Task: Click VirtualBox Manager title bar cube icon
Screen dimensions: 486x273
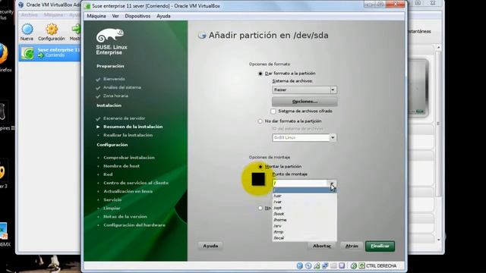Action: (21, 5)
